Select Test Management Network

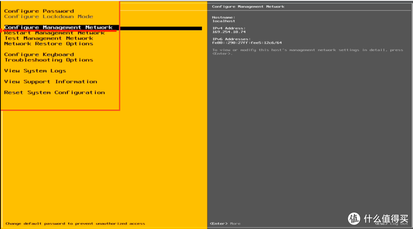coord(49,39)
